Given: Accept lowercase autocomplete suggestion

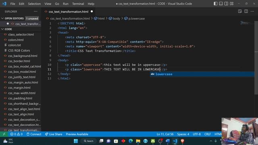Looking at the screenshot, I should (202, 74).
